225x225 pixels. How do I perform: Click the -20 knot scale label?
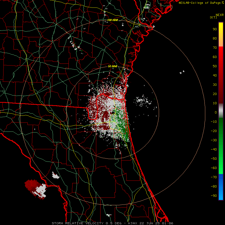click(x=214, y=131)
